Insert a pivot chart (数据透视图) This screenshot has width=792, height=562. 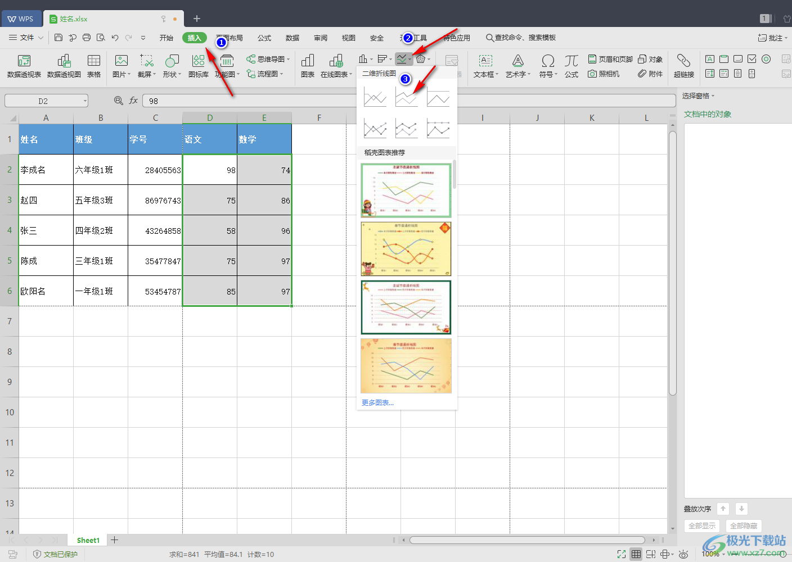click(x=64, y=66)
